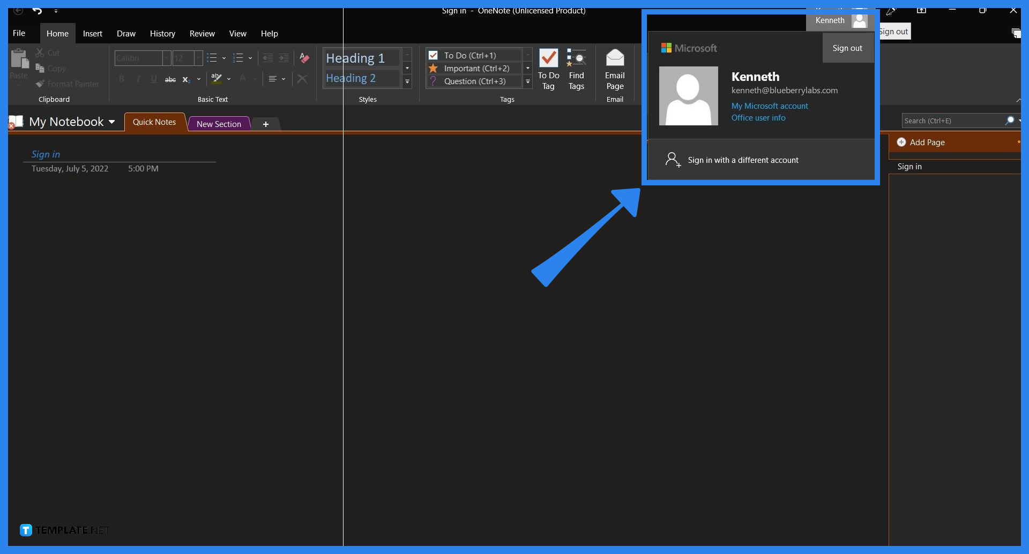Toggle italic formatting
This screenshot has width=1029, height=554.
(x=138, y=79)
